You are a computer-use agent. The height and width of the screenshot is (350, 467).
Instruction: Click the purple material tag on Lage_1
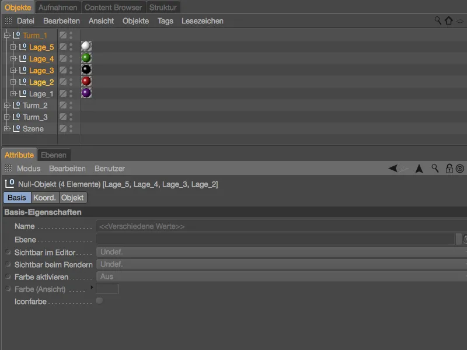(x=86, y=93)
